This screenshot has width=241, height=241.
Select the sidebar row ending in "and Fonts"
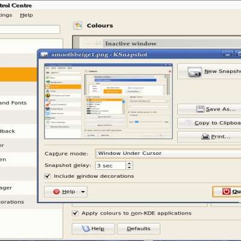pos(19,103)
